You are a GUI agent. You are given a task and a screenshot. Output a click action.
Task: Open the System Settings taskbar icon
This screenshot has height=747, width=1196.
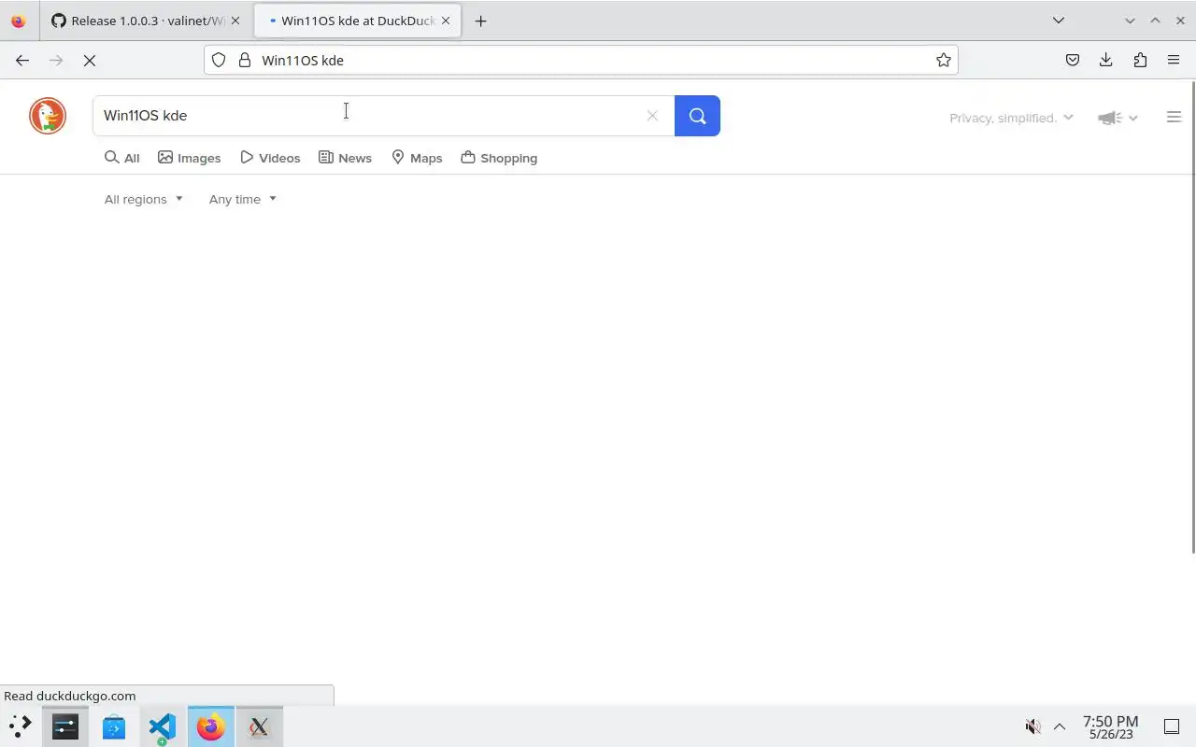tap(65, 726)
